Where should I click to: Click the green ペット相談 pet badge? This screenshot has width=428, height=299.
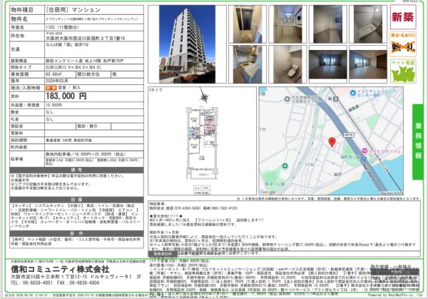403,71
